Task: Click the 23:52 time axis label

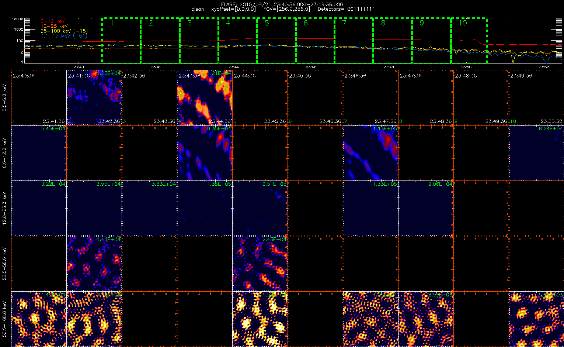Action: click(x=544, y=67)
